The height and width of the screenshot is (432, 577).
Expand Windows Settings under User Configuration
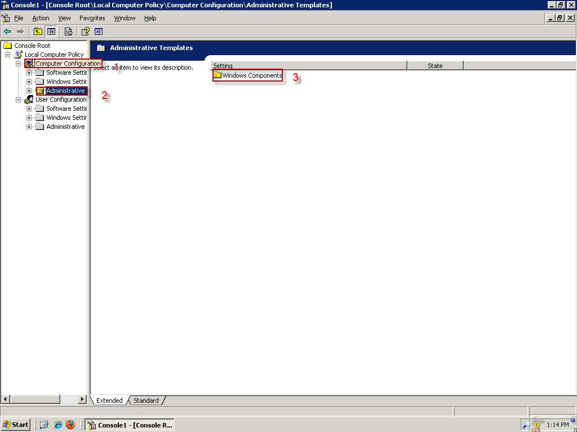pyautogui.click(x=29, y=118)
